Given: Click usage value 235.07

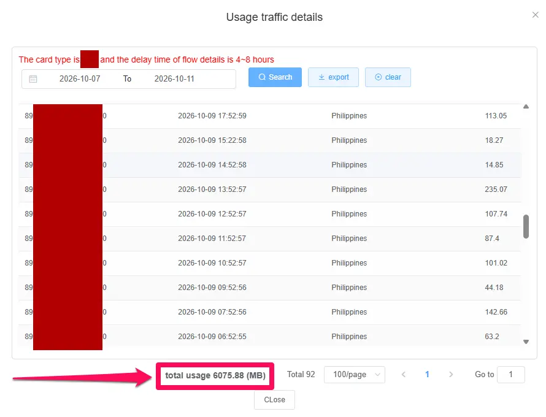Looking at the screenshot, I should point(496,189).
